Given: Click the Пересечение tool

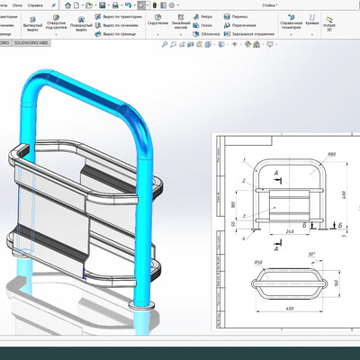Looking at the screenshot, I should pyautogui.click(x=240, y=25).
